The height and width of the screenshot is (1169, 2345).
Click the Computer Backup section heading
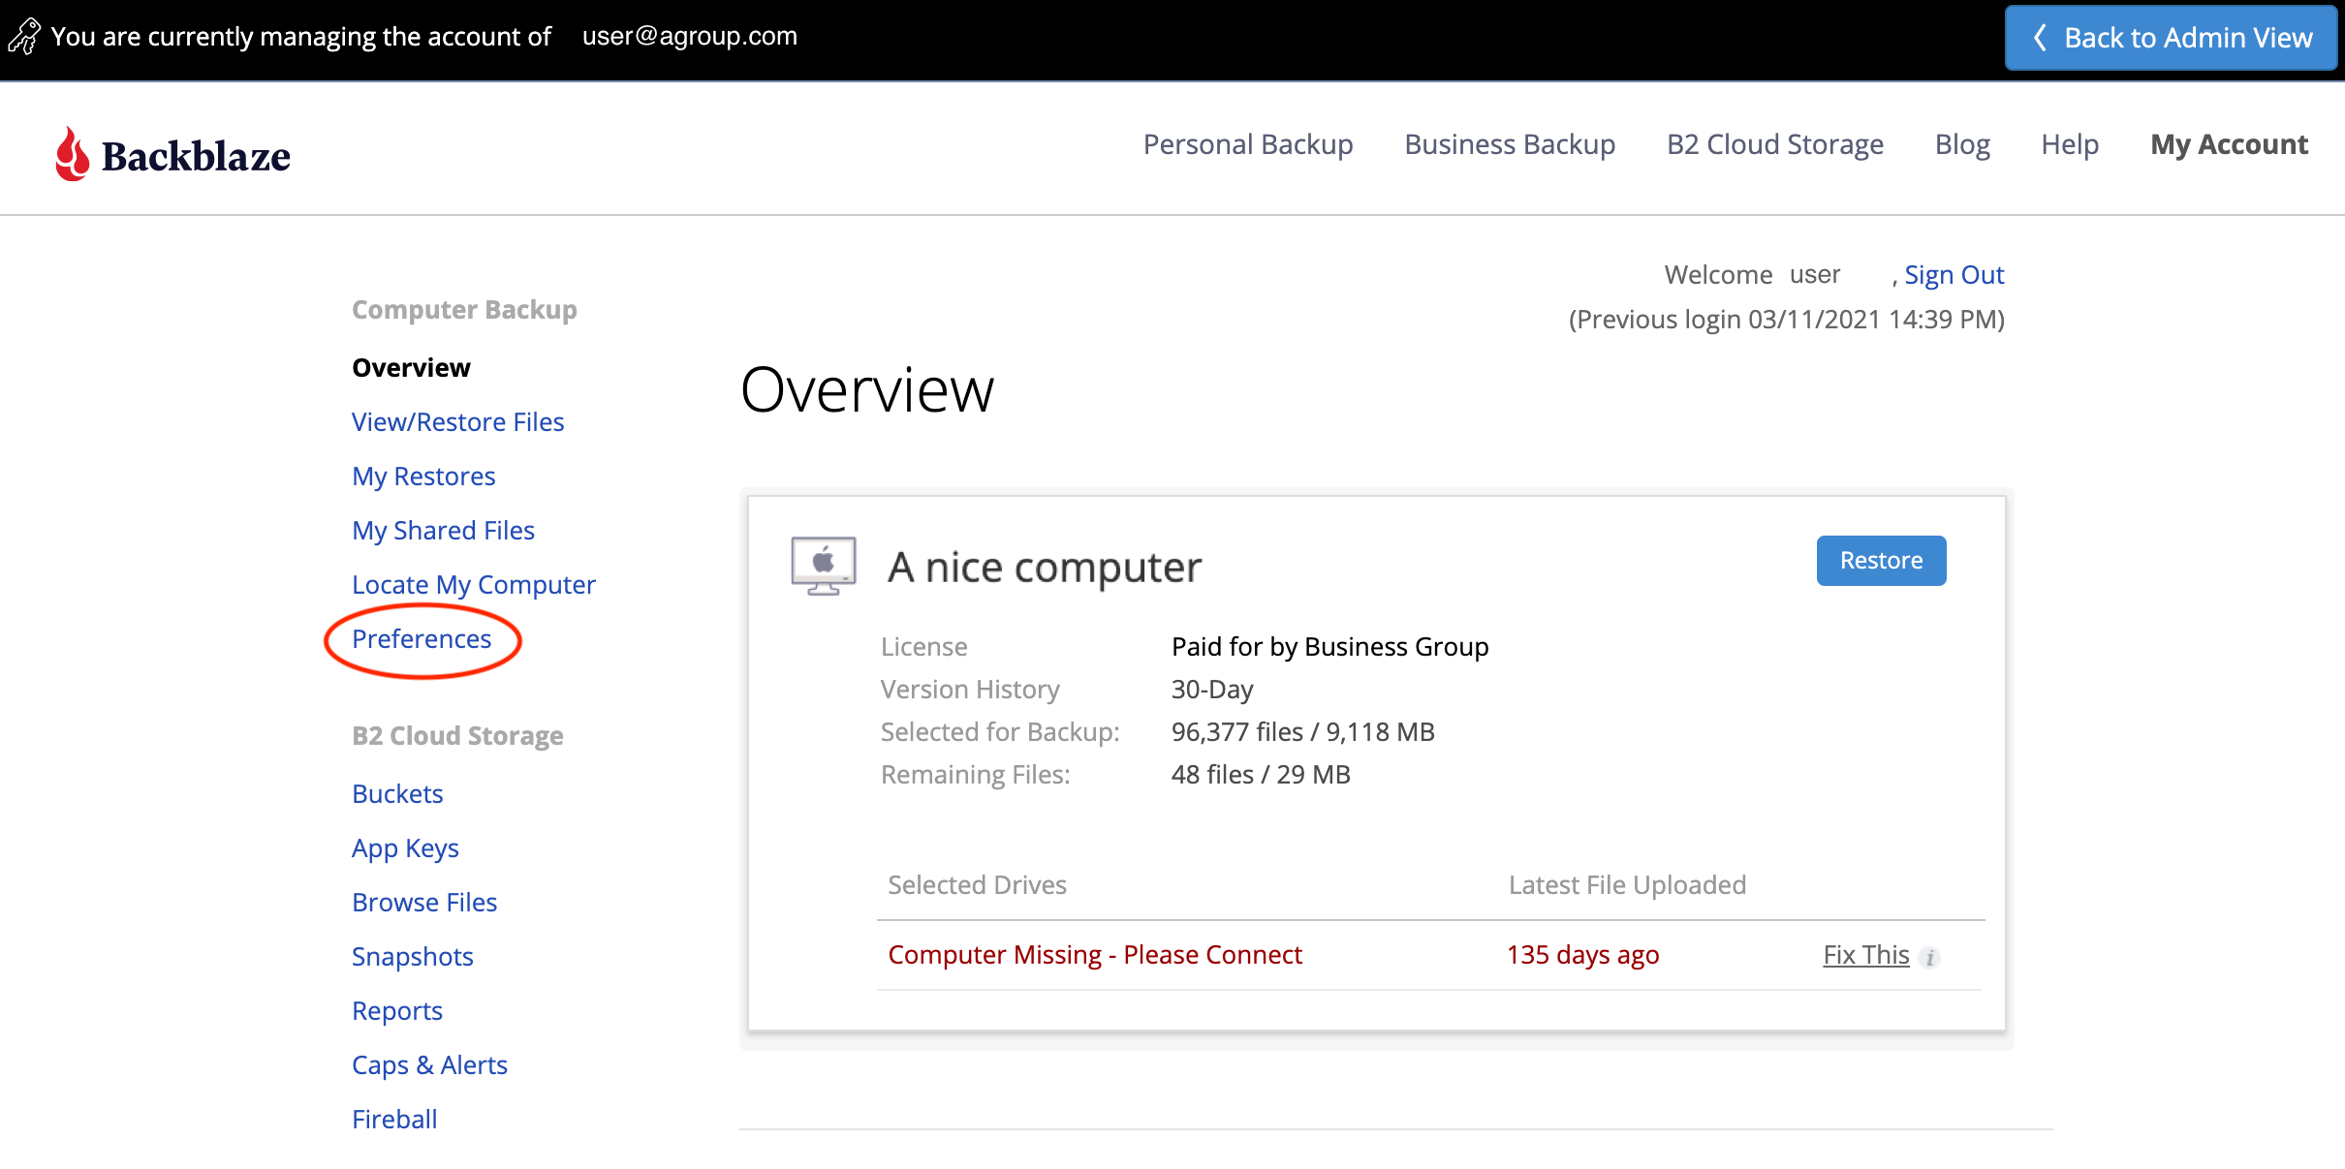(x=464, y=310)
